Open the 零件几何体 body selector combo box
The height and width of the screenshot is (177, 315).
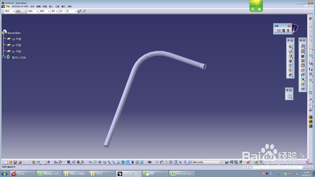pyautogui.click(x=207, y=162)
